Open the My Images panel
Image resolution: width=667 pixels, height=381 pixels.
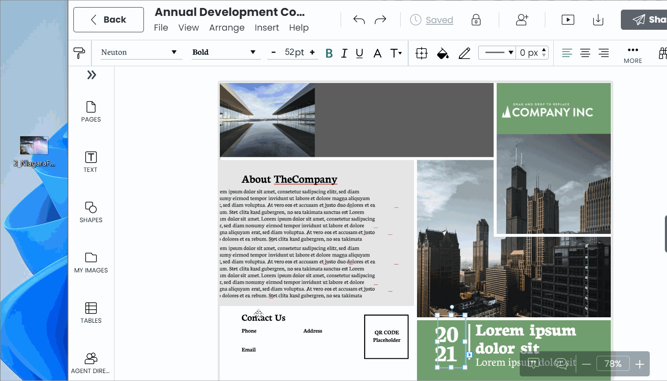tap(91, 262)
